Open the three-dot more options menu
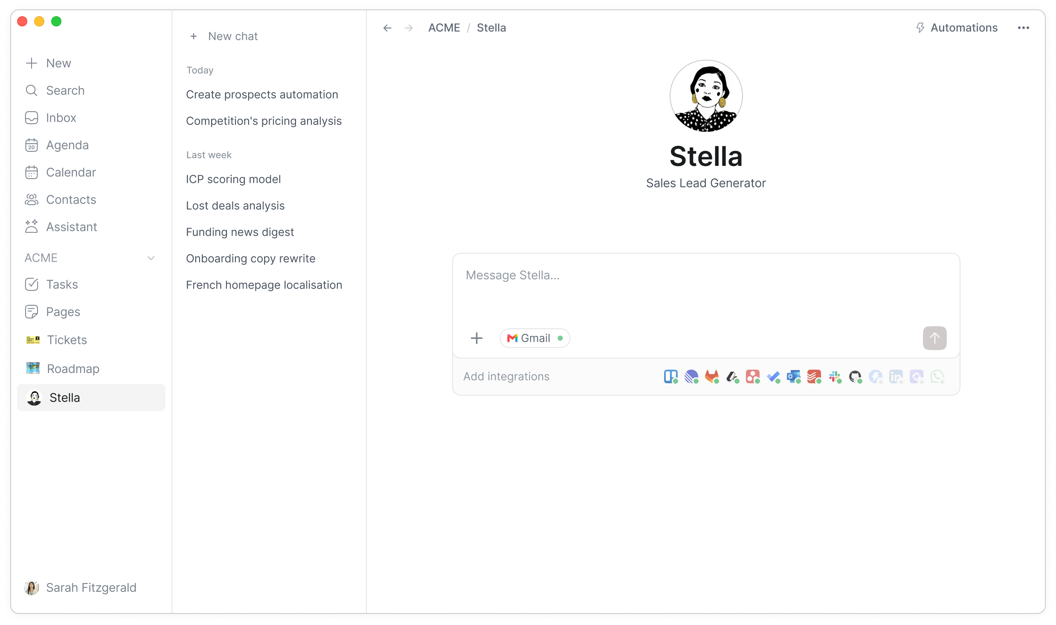The height and width of the screenshot is (625, 1056). click(1023, 28)
